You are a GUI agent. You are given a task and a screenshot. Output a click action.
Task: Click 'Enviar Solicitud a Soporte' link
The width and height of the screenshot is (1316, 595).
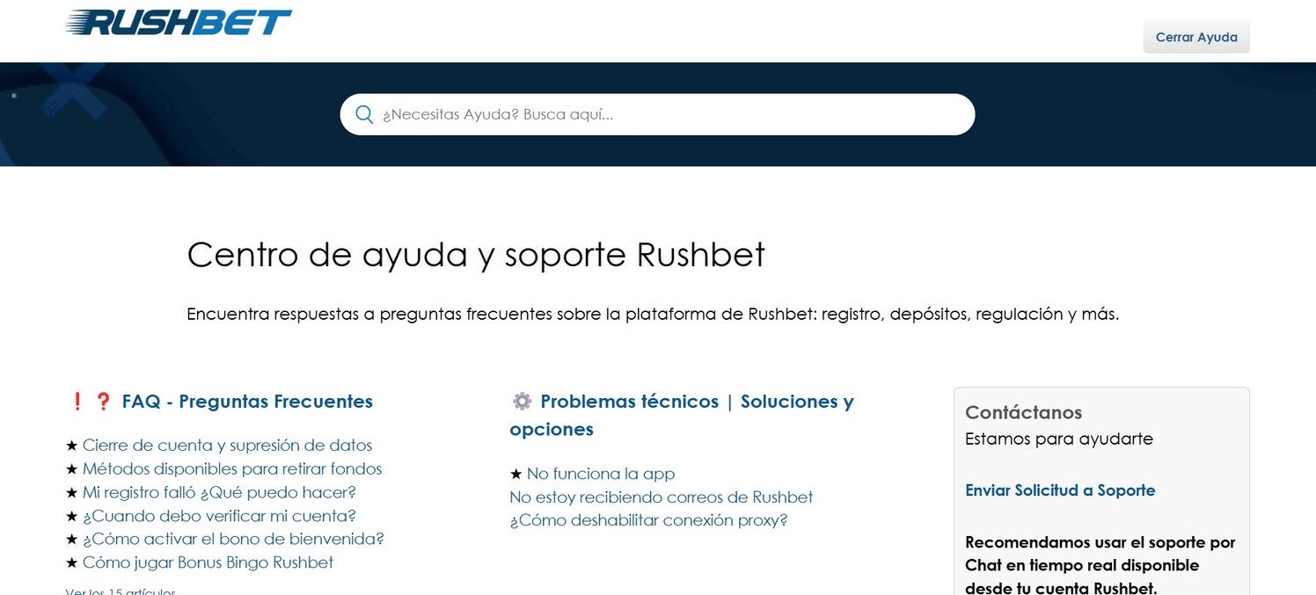tap(1060, 490)
